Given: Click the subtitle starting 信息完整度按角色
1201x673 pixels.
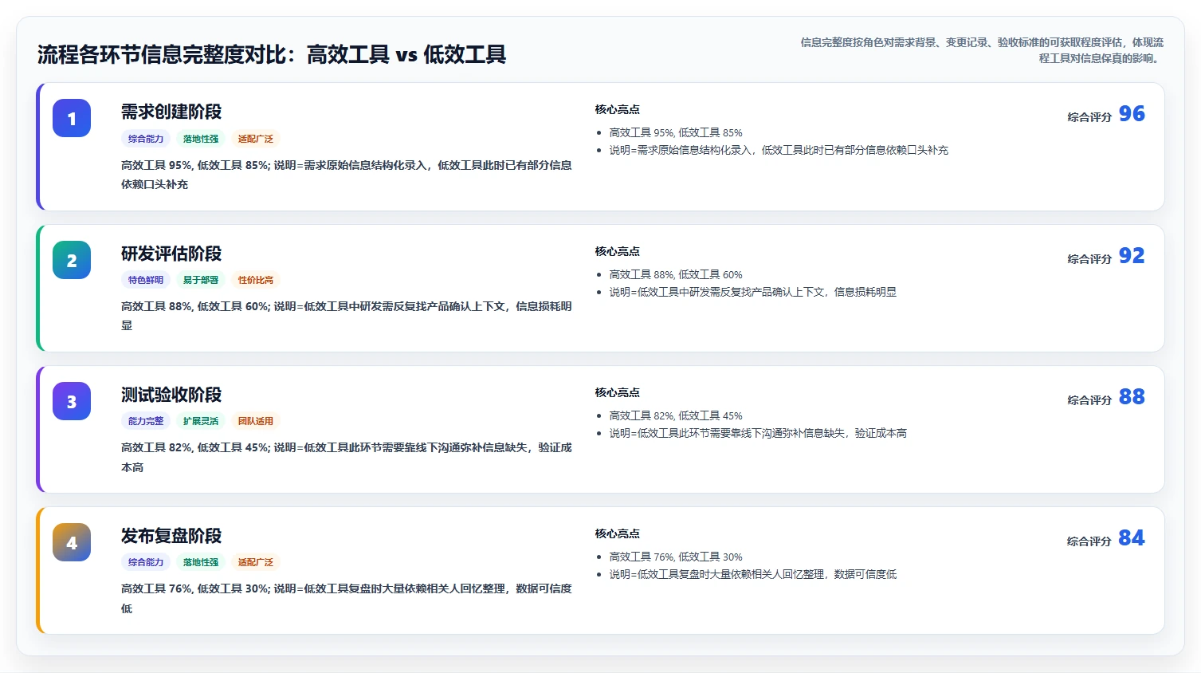Looking at the screenshot, I should [982, 50].
